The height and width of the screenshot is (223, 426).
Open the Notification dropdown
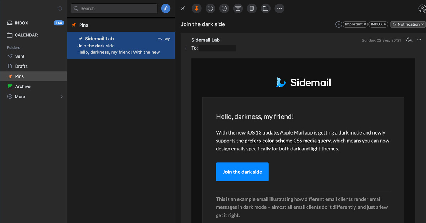click(x=408, y=24)
